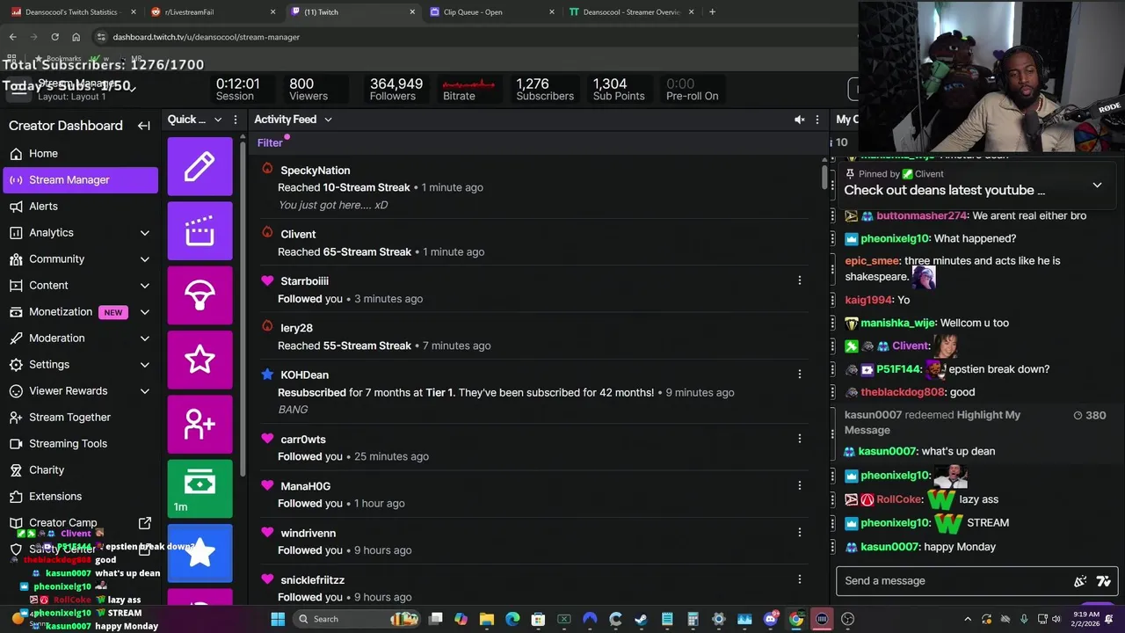This screenshot has width=1125, height=633.
Task: Open SpeckyNation's name in the activity feed
Action: click(x=315, y=171)
